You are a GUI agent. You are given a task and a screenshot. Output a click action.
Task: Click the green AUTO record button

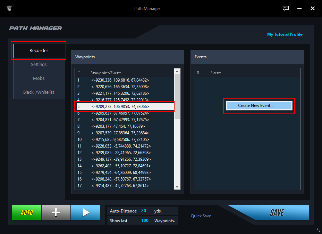coord(27,212)
